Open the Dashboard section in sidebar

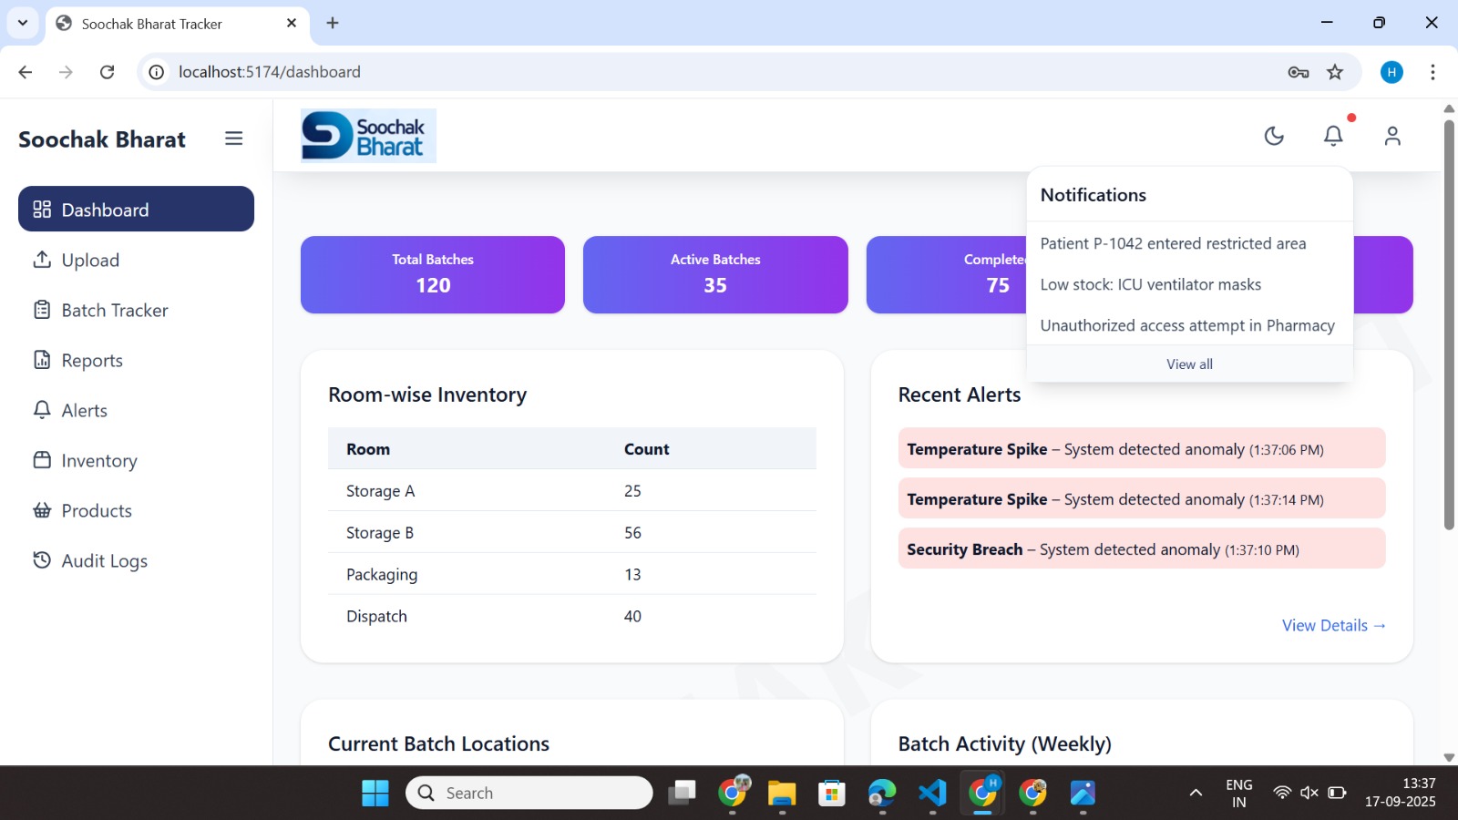tap(104, 209)
